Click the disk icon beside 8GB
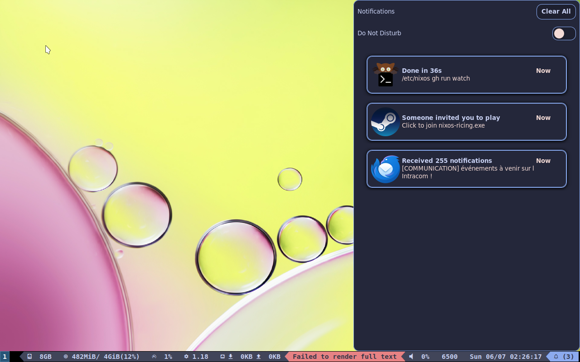Viewport: 580px width, 362px height. (x=29, y=357)
